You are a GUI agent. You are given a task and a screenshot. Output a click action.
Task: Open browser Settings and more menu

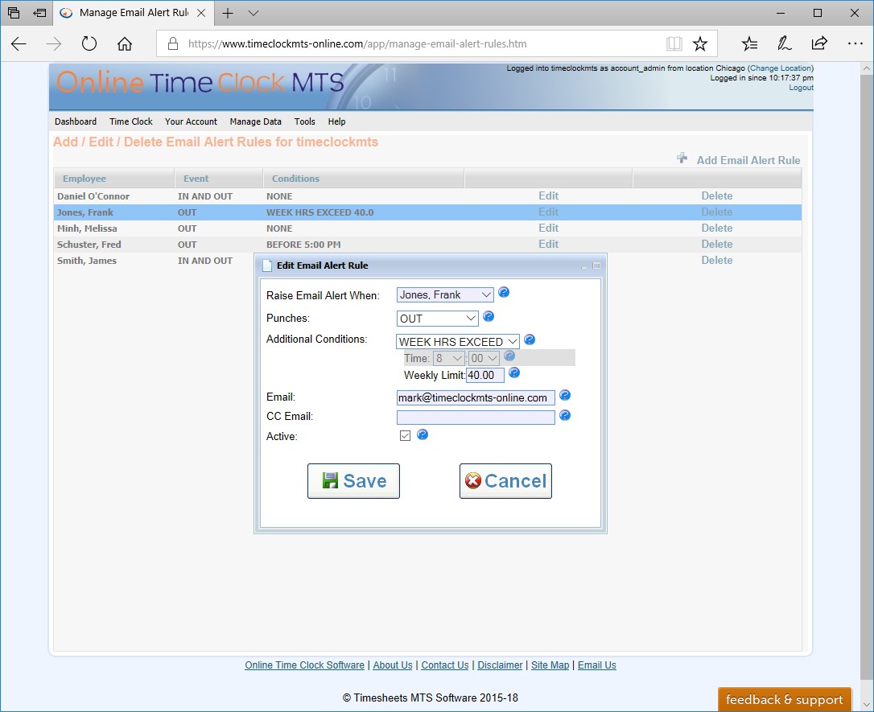855,43
